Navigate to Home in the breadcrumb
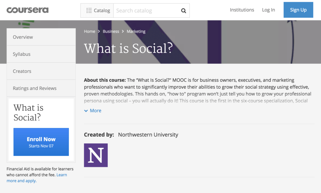The height and width of the screenshot is (193, 321). tap(89, 32)
